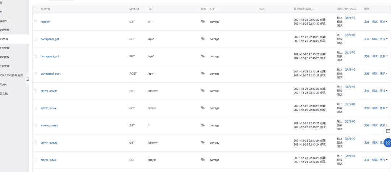Open the blue grid floating button
This screenshot has width=391, height=172.
pyautogui.click(x=388, y=142)
